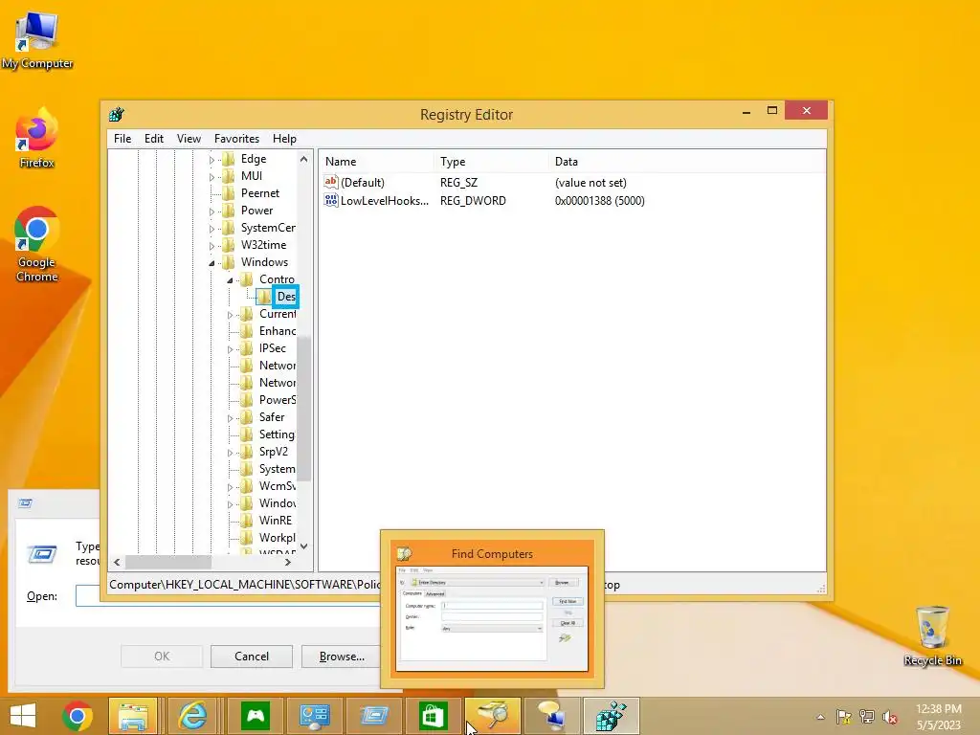
Task: Click the Find Computers taskbar icon
Action: pyautogui.click(x=493, y=716)
